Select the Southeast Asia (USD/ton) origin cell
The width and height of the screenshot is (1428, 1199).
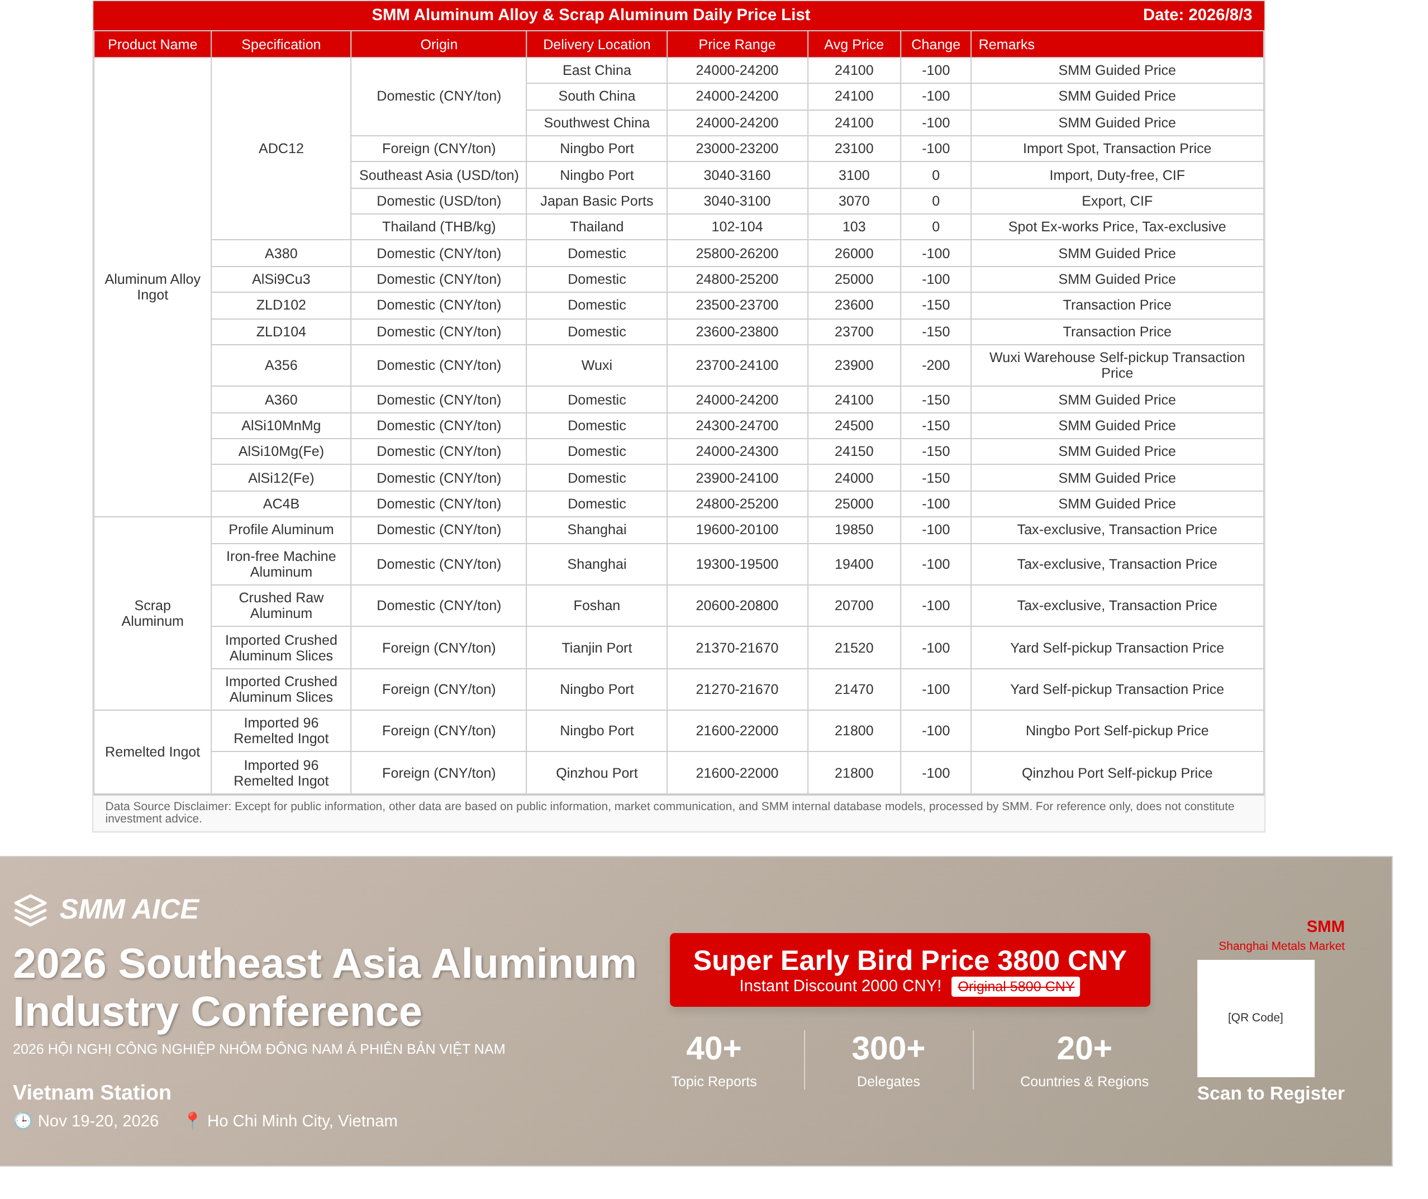439,175
